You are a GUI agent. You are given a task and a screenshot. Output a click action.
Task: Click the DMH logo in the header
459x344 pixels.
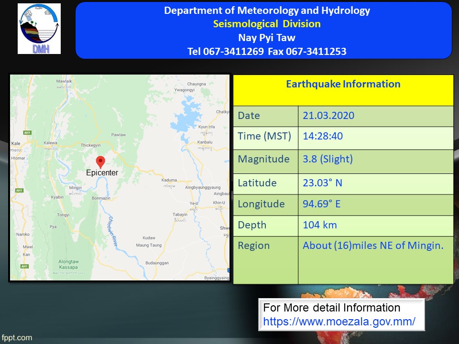click(x=39, y=29)
